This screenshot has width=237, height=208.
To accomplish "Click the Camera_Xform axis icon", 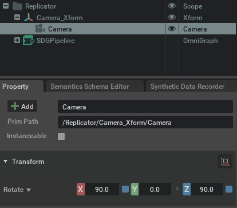I will 29,17.
